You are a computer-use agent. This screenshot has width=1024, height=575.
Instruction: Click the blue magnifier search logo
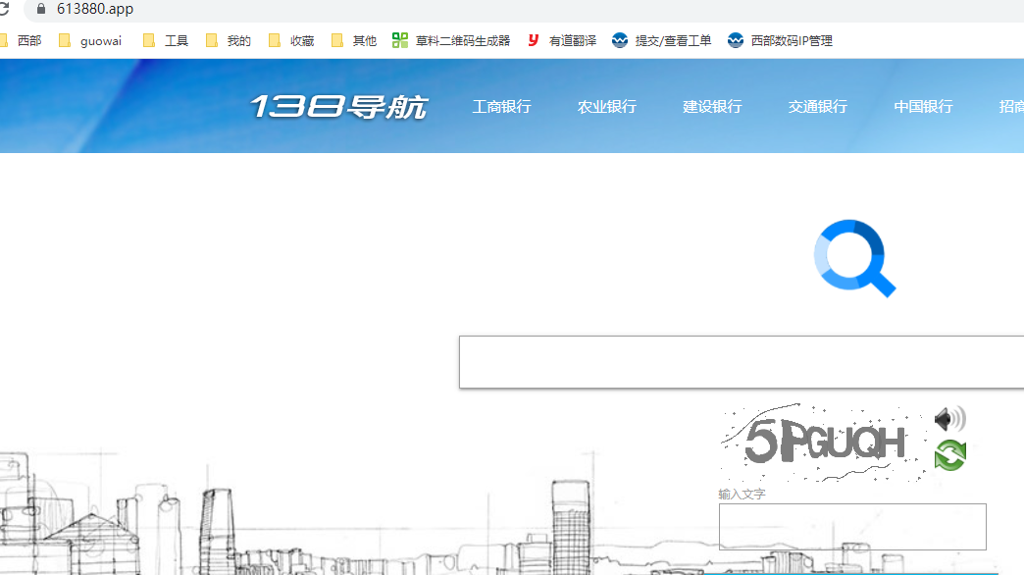854,258
